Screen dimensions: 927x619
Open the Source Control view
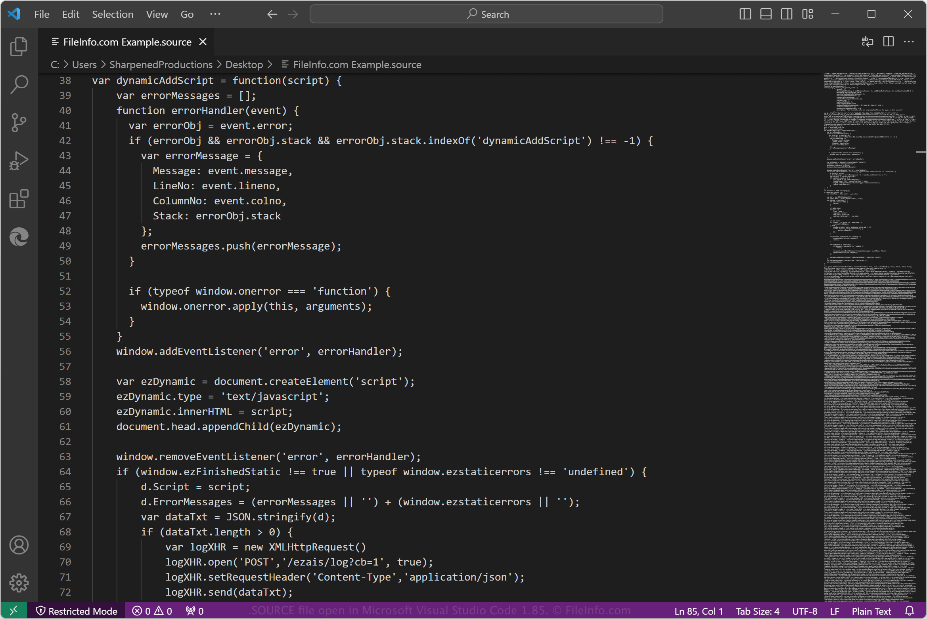pyautogui.click(x=18, y=122)
